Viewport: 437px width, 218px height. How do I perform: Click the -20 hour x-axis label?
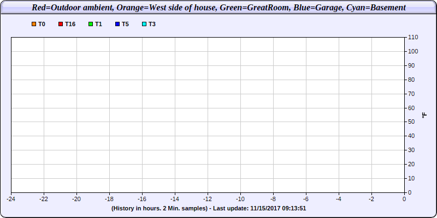[76, 199]
